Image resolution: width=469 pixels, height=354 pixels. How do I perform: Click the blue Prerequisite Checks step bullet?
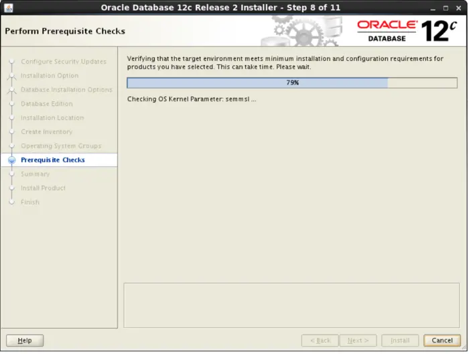(11, 160)
